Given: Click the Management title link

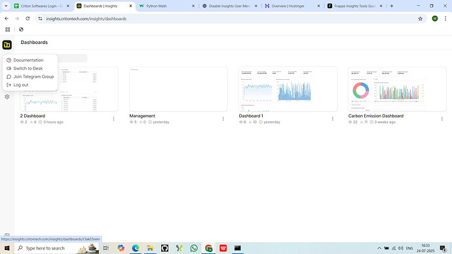Looking at the screenshot, I should coord(142,116).
